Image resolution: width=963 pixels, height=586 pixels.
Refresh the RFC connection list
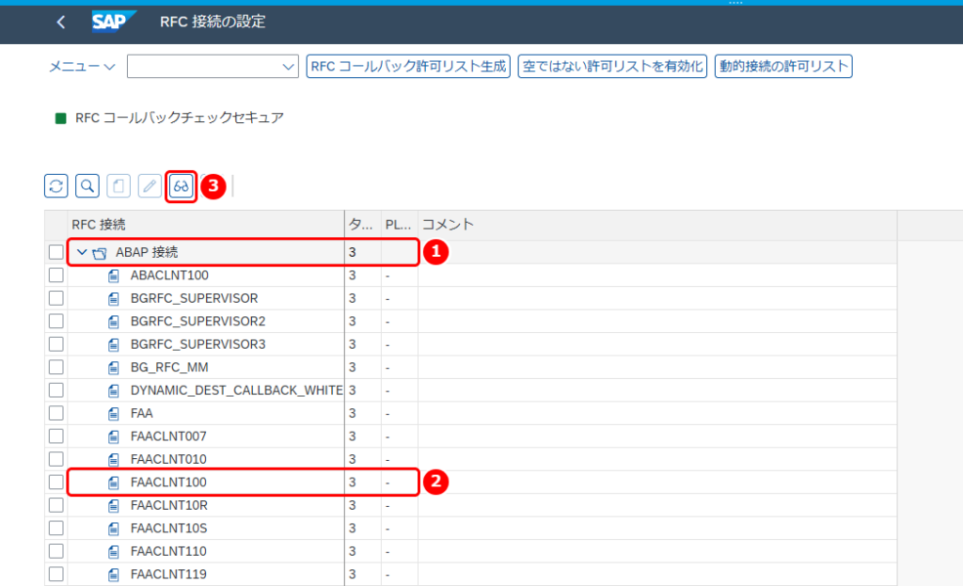pyautogui.click(x=55, y=185)
